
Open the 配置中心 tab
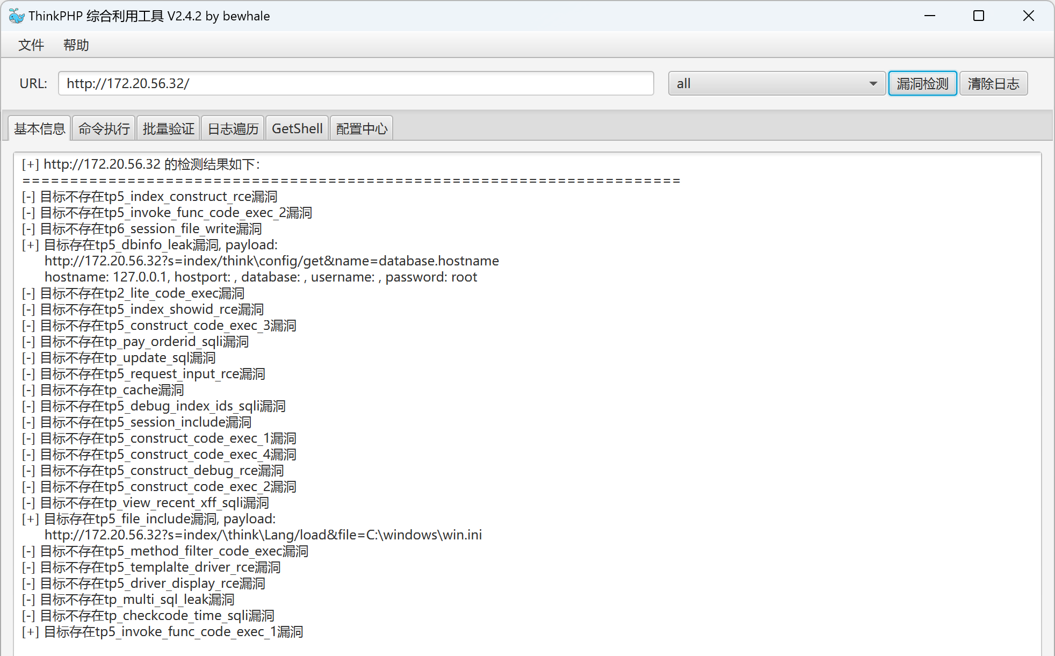coord(362,129)
